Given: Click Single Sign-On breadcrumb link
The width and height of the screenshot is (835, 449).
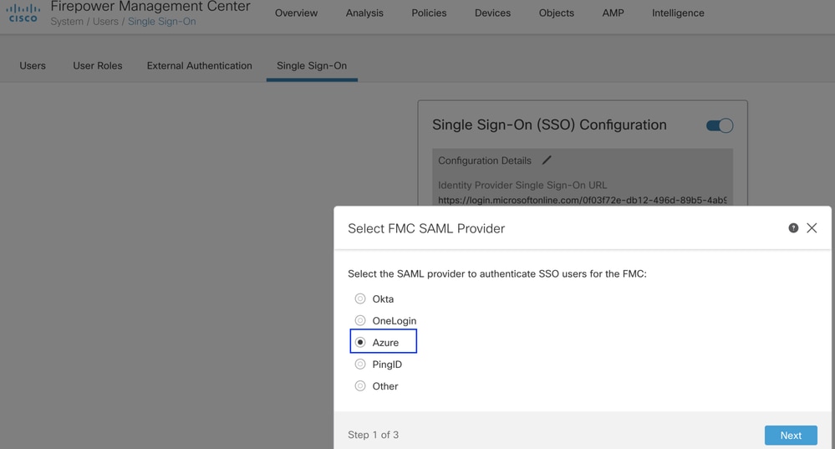Looking at the screenshot, I should 161,21.
